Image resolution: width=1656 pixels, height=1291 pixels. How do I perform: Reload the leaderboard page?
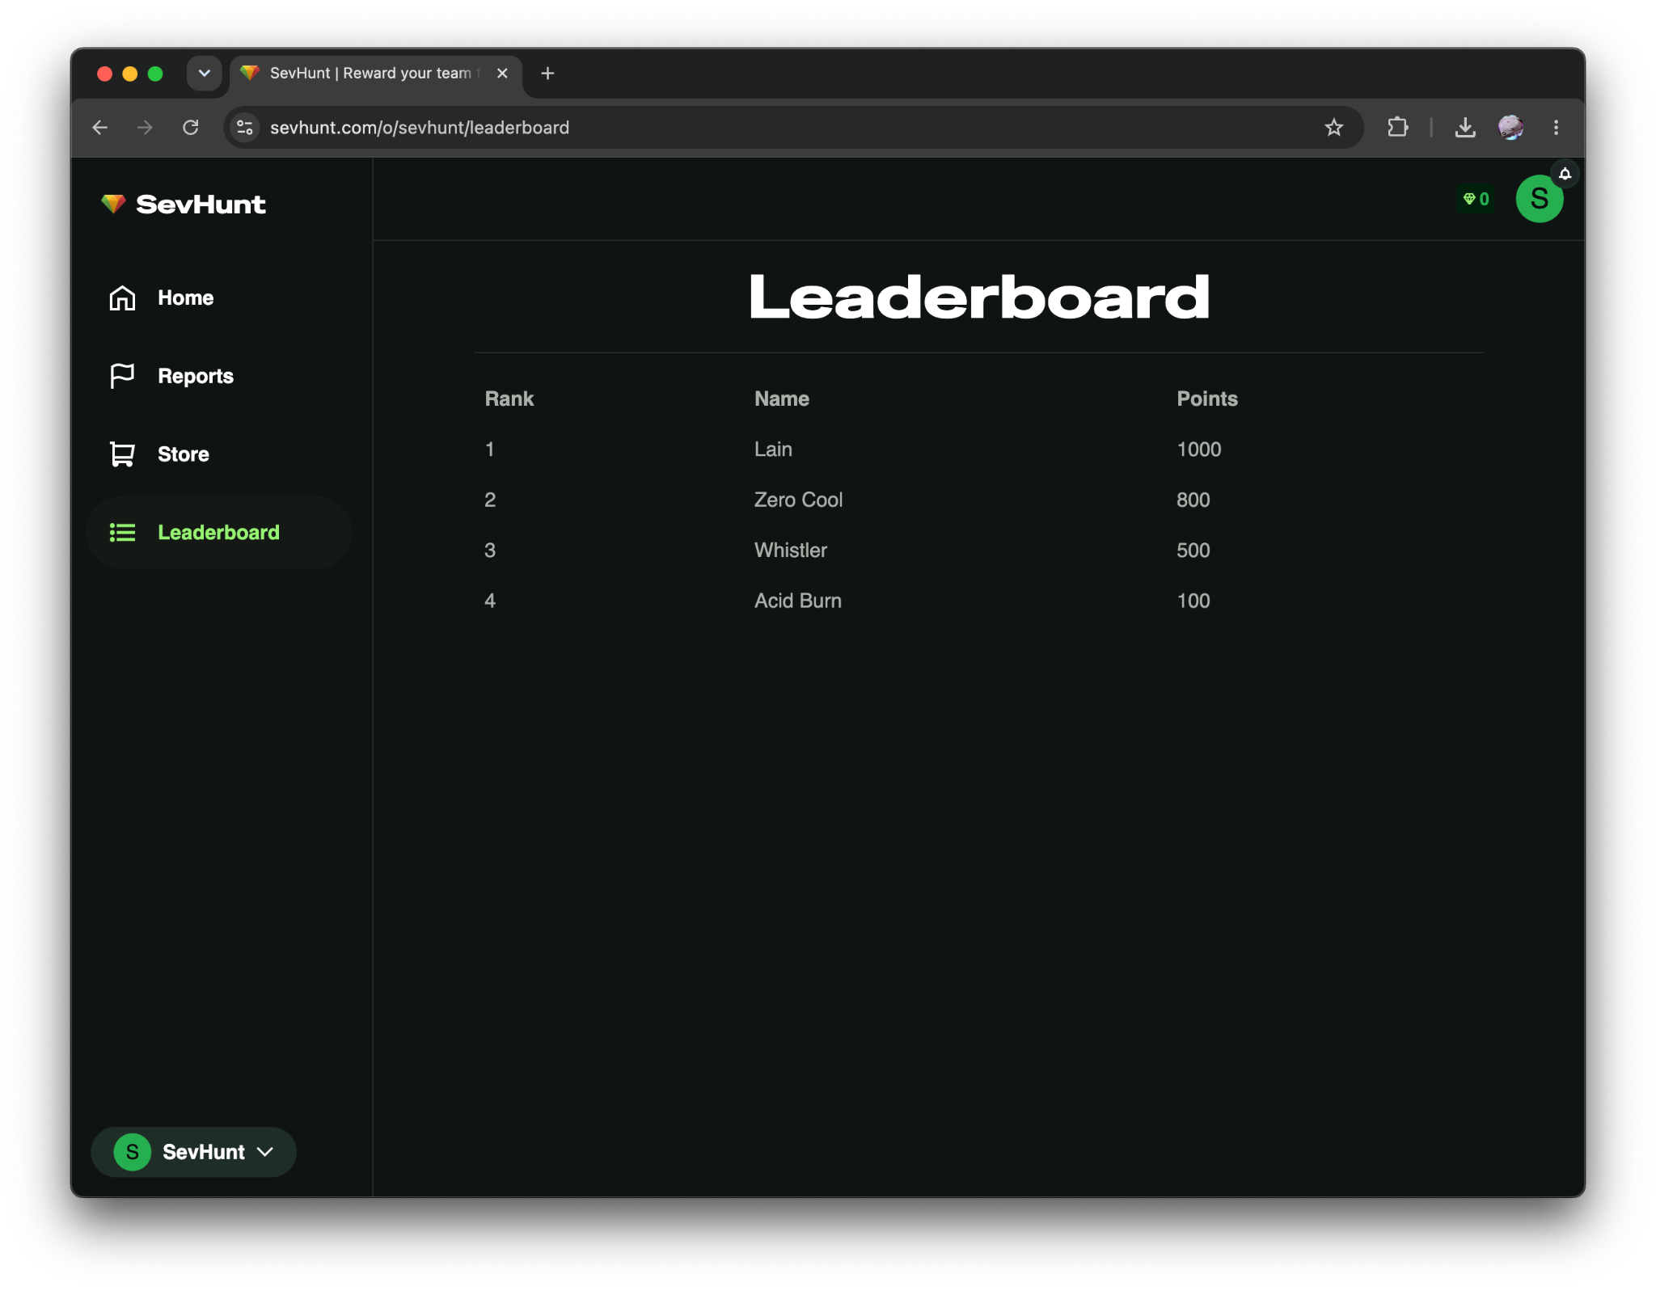point(191,128)
